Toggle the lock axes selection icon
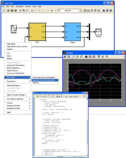The height and width of the screenshot is (158, 126). click(x=103, y=57)
